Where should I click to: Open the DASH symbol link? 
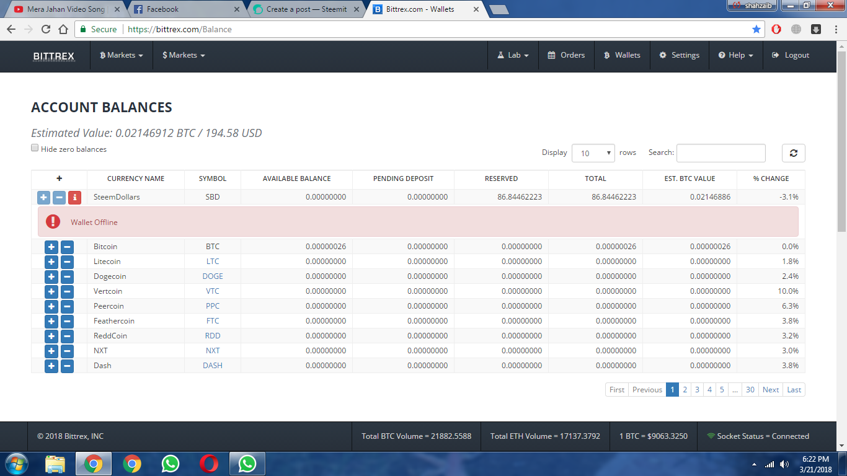click(x=213, y=366)
